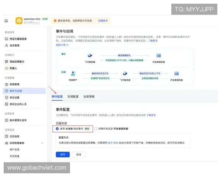Click the 添加应用能力 icon

[x=7, y=62]
